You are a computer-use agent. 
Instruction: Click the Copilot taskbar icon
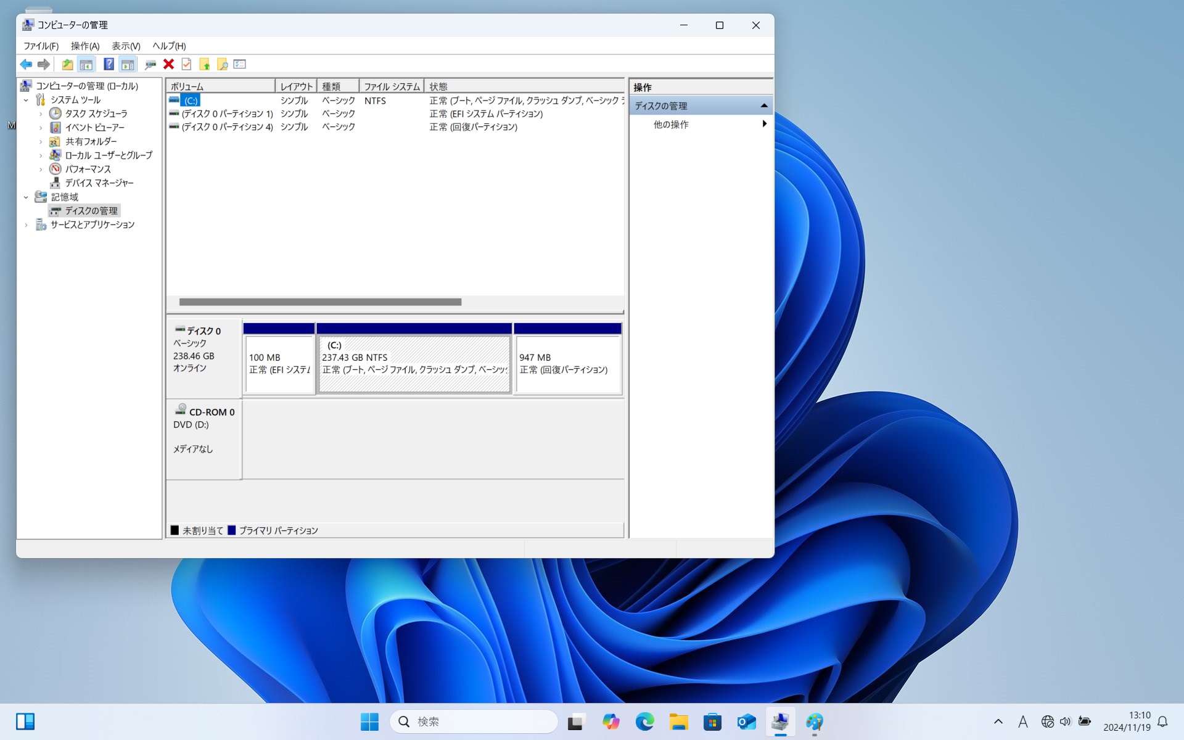pyautogui.click(x=610, y=721)
